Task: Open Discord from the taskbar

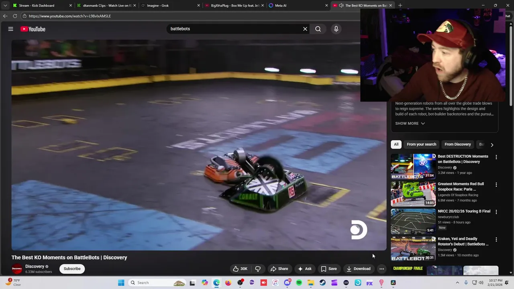Action: coord(287,283)
